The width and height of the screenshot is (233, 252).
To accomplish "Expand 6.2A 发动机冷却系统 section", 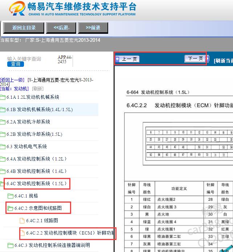I will pyautogui.click(x=28, y=122).
